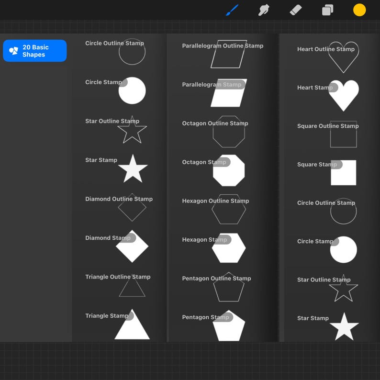The width and height of the screenshot is (380, 380).
Task: Pick the Triangle Outline Stamp brush
Action: [117, 285]
